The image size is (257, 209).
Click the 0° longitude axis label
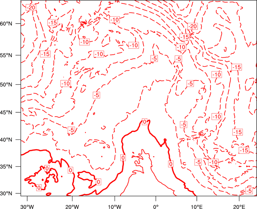(x=156, y=206)
